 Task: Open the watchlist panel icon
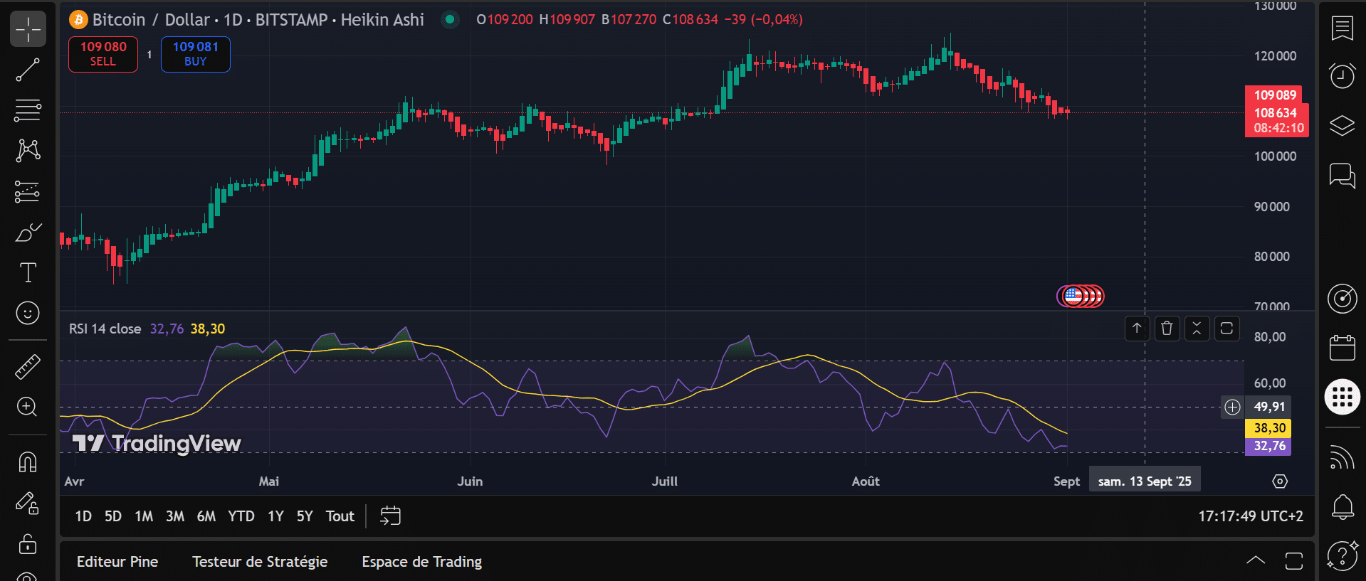pos(1342,28)
